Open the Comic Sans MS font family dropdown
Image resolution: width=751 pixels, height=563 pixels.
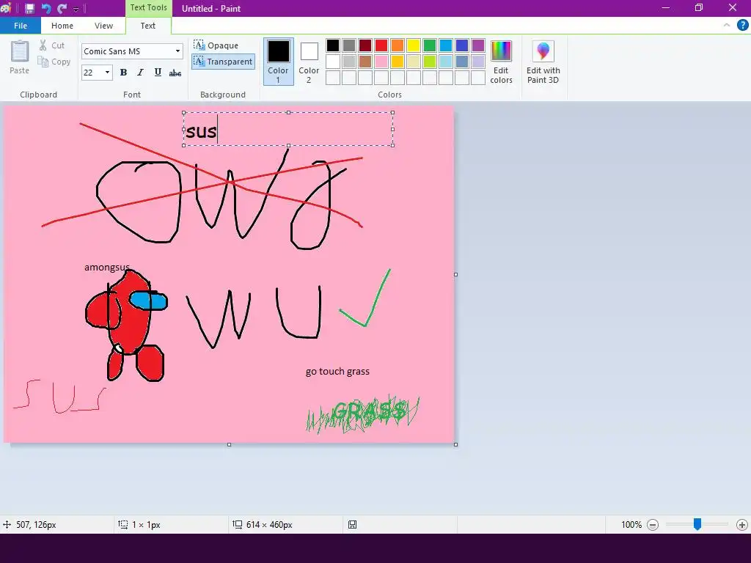177,51
